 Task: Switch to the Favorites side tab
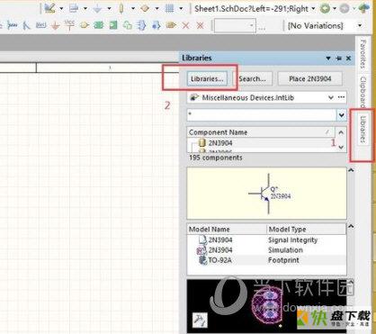pos(363,54)
